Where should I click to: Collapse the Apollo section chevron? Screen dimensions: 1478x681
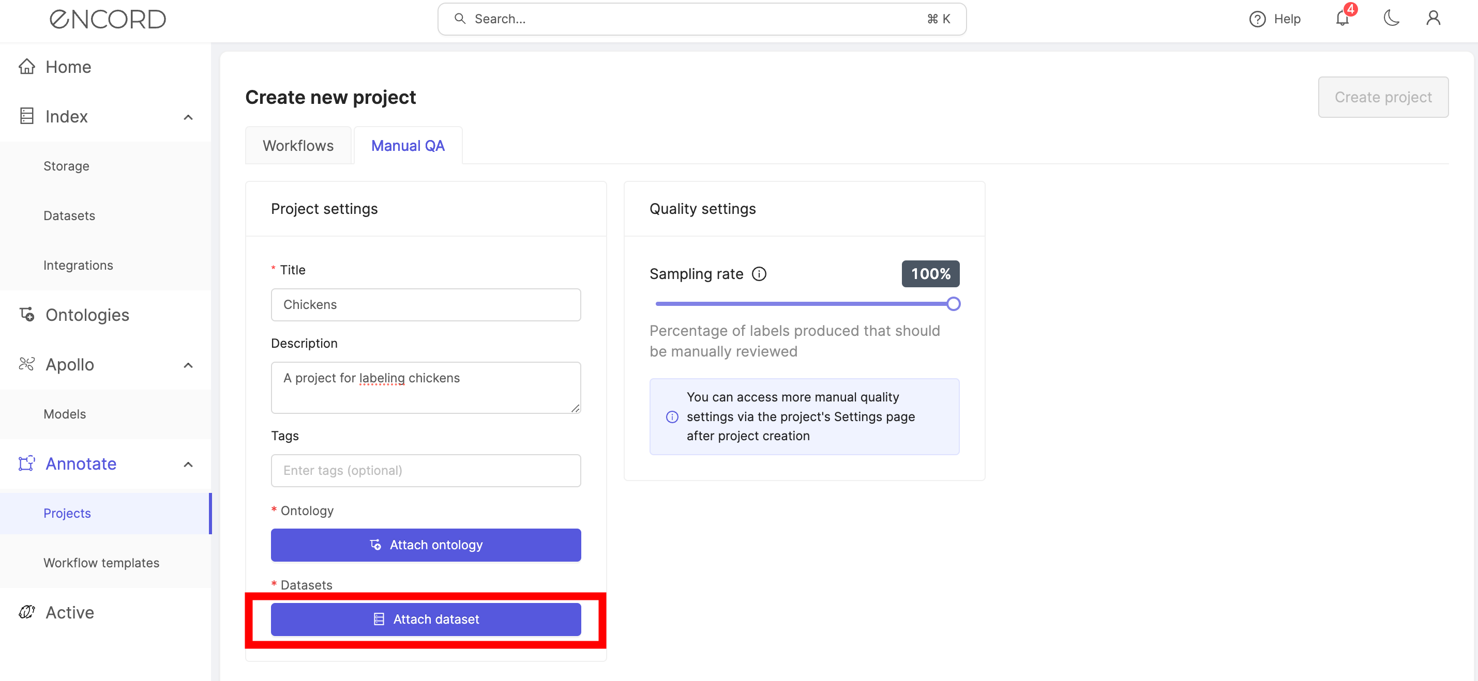tap(188, 365)
